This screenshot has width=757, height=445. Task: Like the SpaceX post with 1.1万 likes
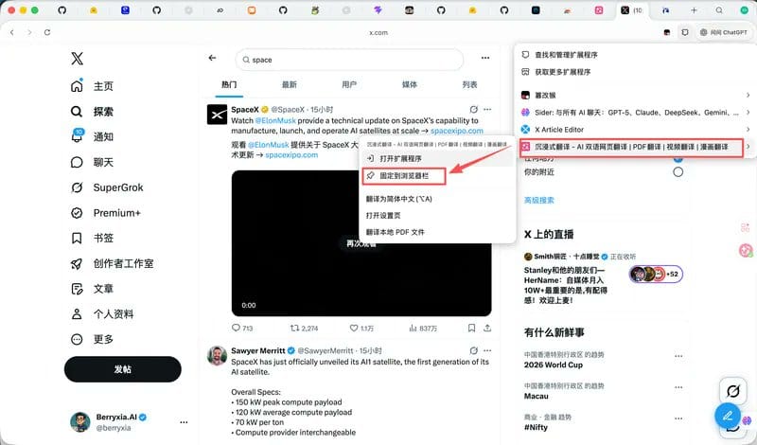tap(361, 329)
